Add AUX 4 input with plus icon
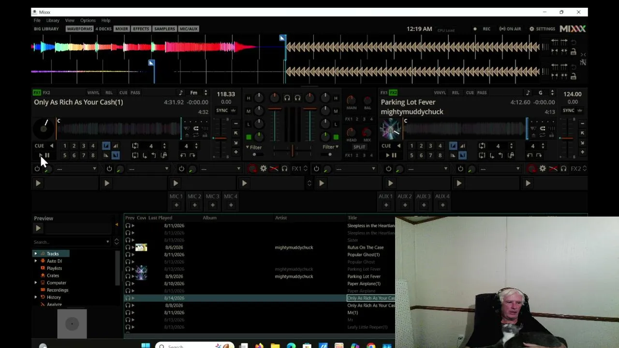Image resolution: width=619 pixels, height=348 pixels. (442, 205)
